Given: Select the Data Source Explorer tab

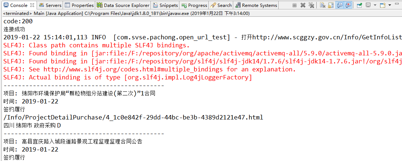Looking at the screenshot, I should 123,5.
